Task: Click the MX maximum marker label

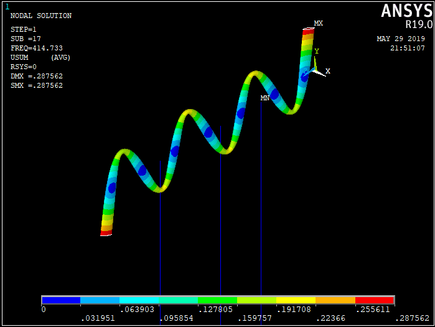Action: (x=319, y=23)
